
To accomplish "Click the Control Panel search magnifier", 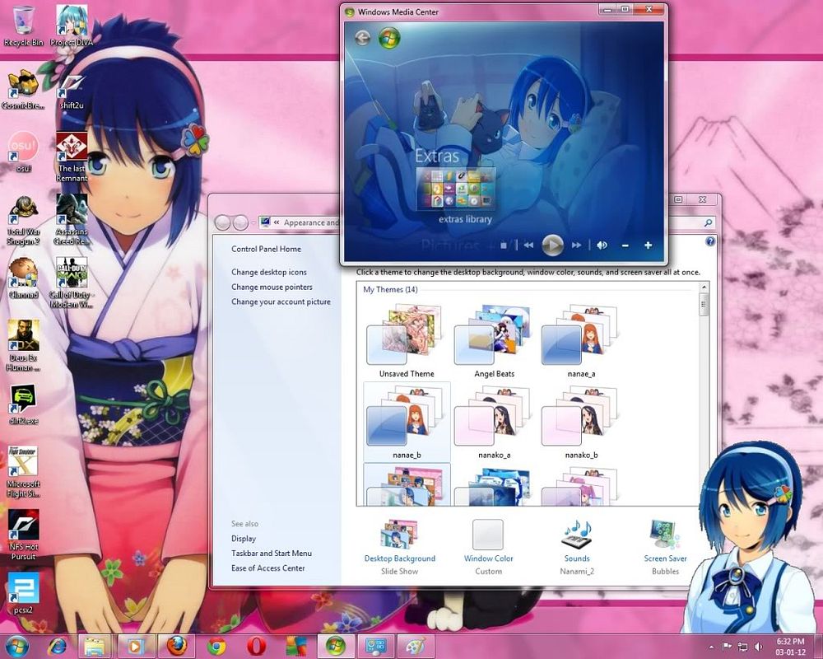I will point(708,222).
